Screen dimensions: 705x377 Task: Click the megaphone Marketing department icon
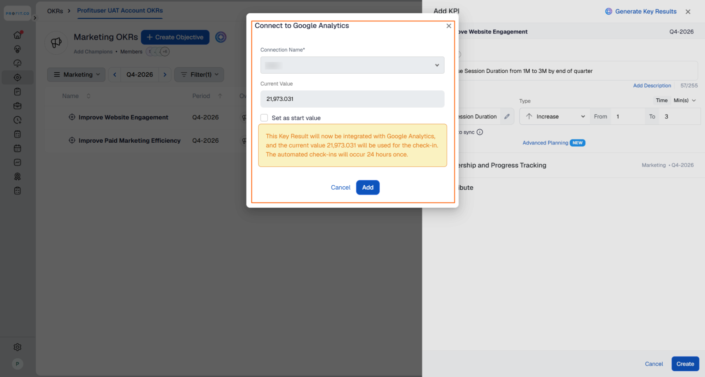(x=56, y=43)
